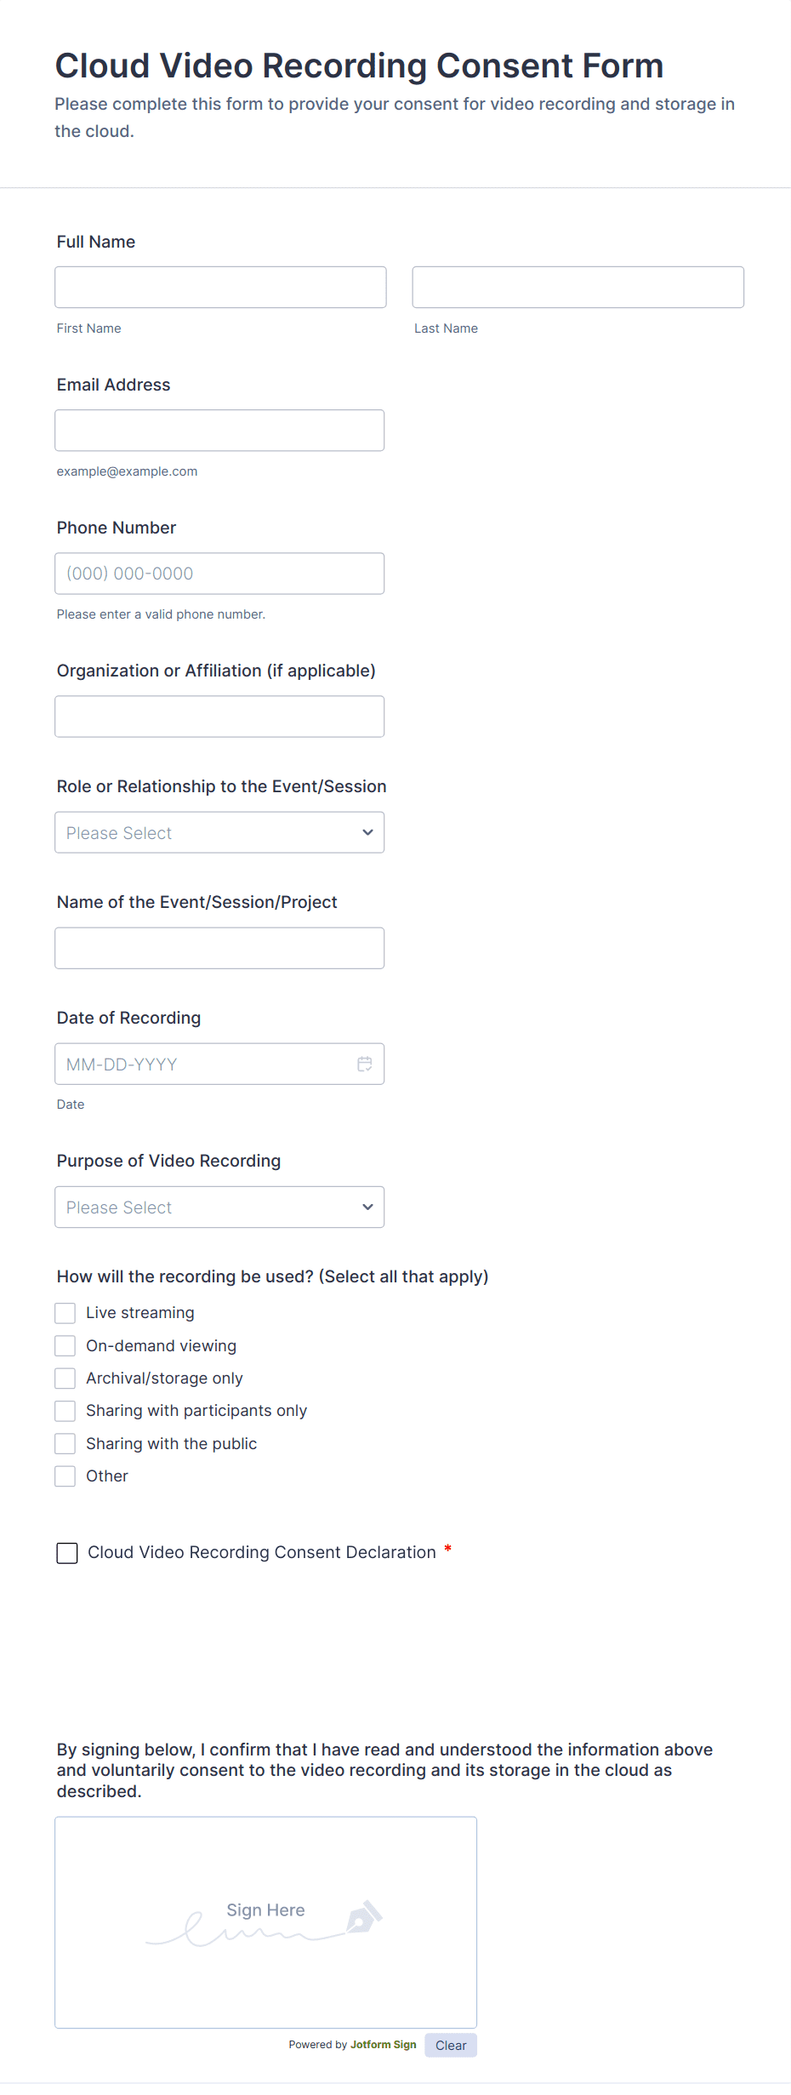This screenshot has width=791, height=2095.
Task: Focus the Event/Session/Project name input
Action: tap(219, 947)
